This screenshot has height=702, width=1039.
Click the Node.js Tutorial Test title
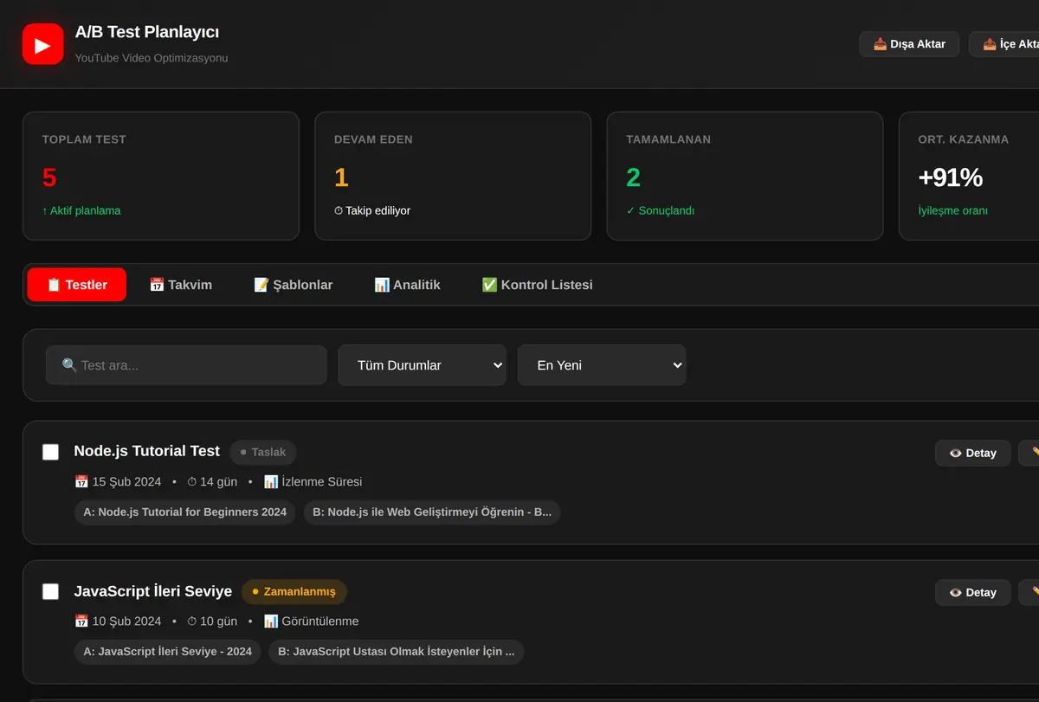coord(147,451)
